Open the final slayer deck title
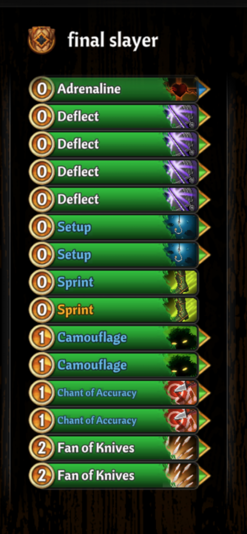The image size is (247, 534). coord(113,40)
